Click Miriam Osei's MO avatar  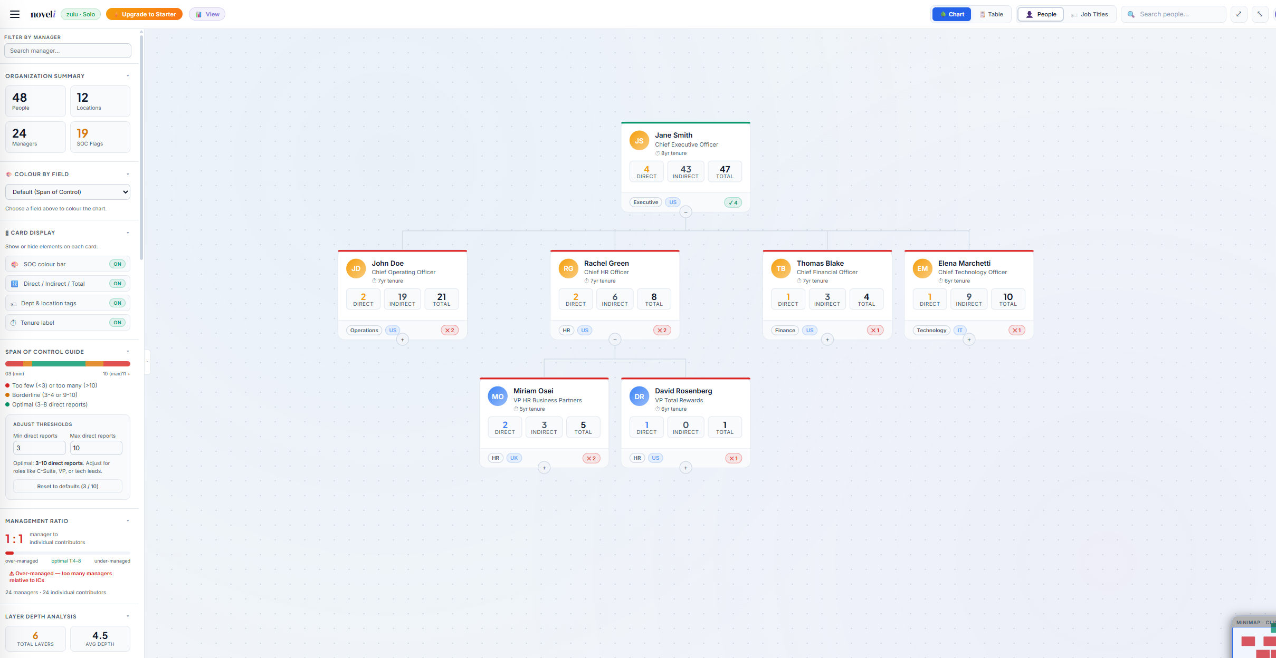coord(498,396)
